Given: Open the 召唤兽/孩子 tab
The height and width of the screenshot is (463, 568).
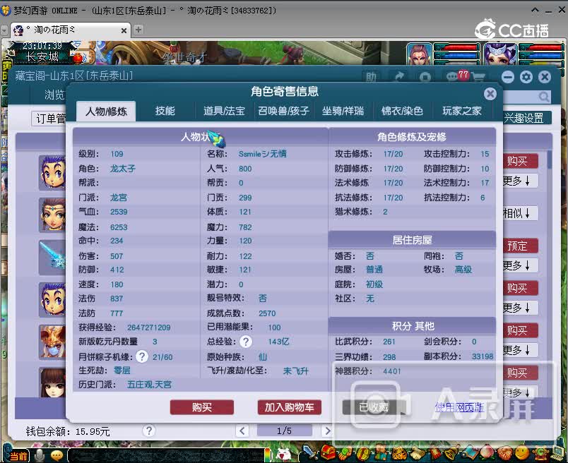Looking at the screenshot, I should (283, 111).
